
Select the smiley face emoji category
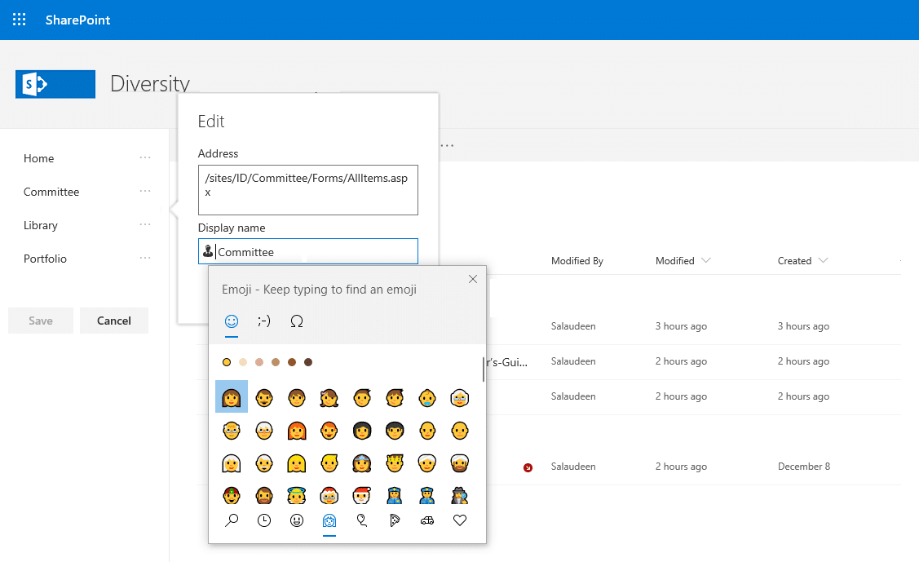(x=296, y=520)
